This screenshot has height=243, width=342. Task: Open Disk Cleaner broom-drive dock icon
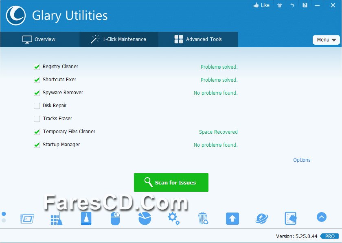pos(86,218)
